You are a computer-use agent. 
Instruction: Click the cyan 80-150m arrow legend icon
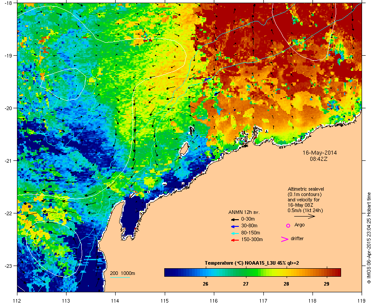click(235, 233)
